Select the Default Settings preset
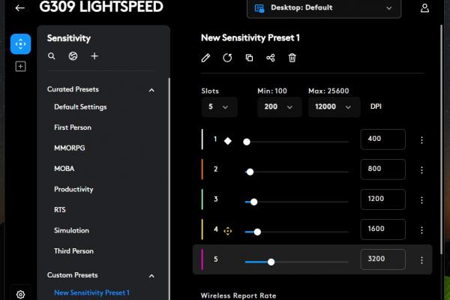The image size is (450, 300). point(80,107)
